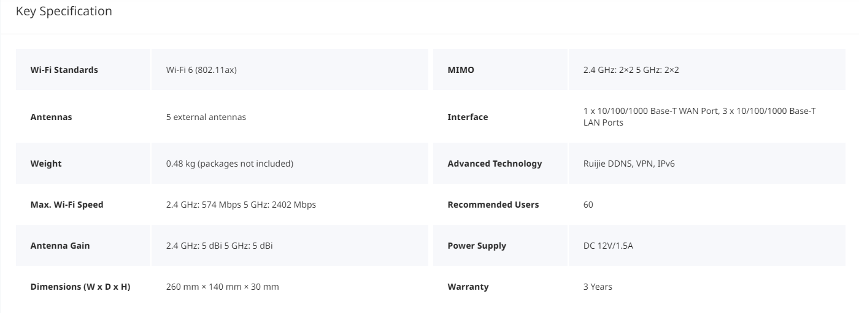This screenshot has width=859, height=313.
Task: Select the Recommended Users label
Action: click(x=493, y=205)
